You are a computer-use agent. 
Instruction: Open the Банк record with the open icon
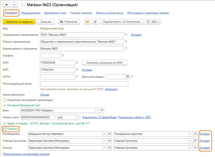tap(102, 110)
